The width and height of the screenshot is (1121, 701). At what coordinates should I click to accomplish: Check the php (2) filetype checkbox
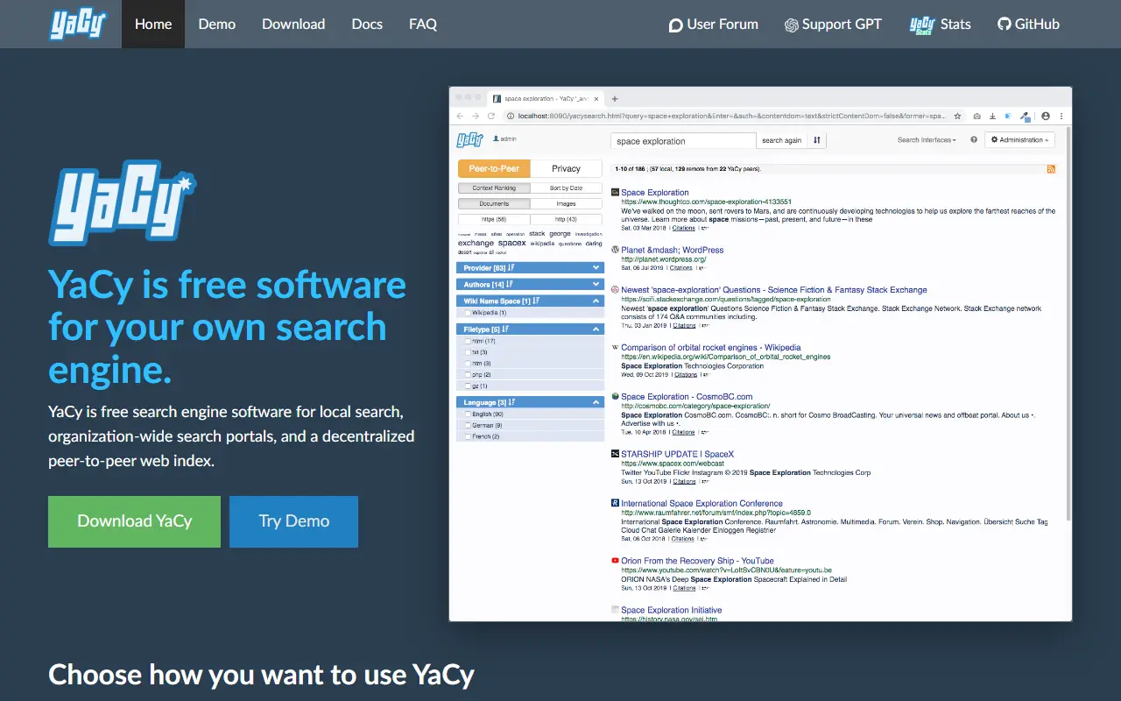click(x=468, y=375)
